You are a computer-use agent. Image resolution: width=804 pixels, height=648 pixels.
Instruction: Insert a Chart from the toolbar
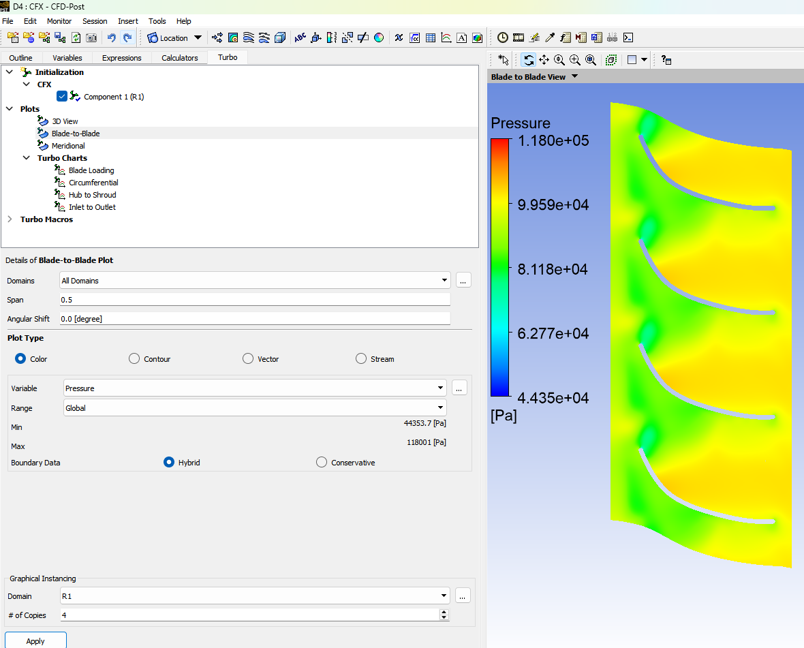click(446, 38)
